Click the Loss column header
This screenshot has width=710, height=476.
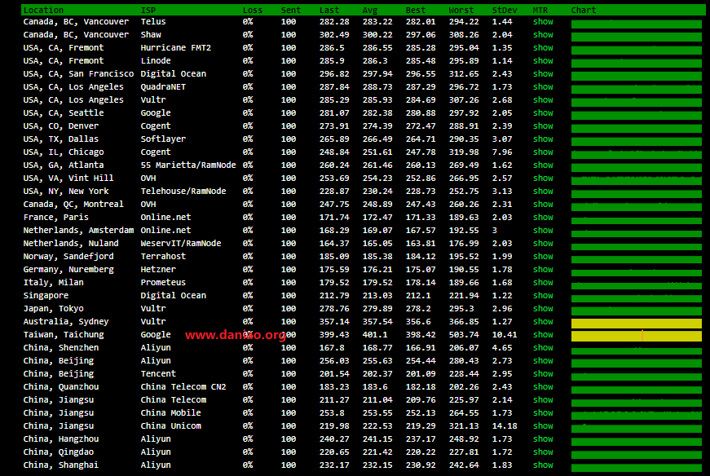point(253,10)
